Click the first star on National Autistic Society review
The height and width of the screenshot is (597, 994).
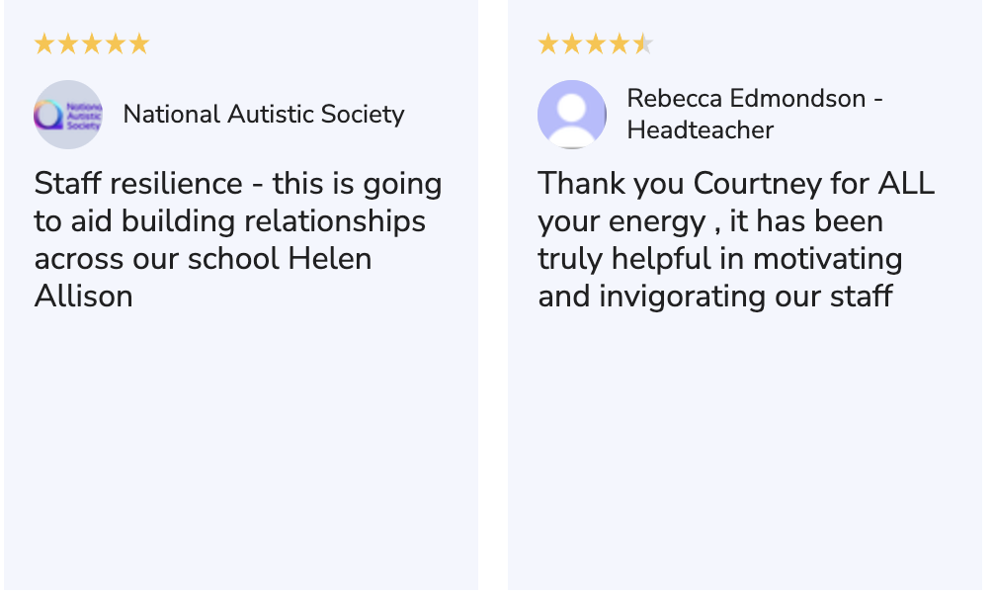tap(44, 43)
